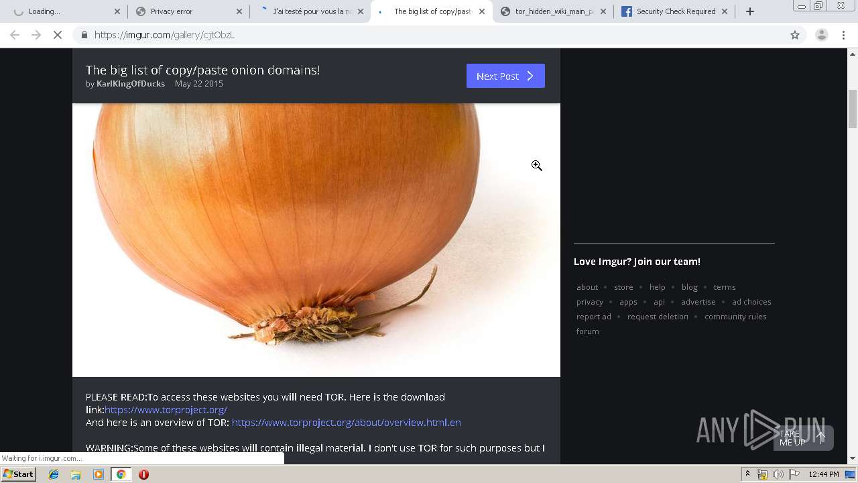Click the TAKE ME UP button

pyautogui.click(x=803, y=438)
